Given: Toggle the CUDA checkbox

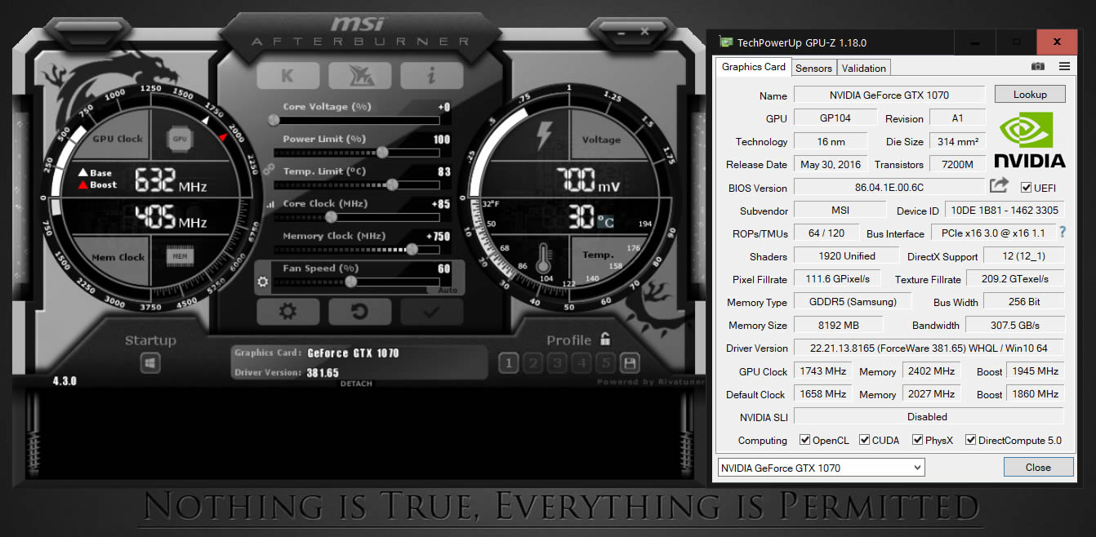Looking at the screenshot, I should (x=864, y=440).
